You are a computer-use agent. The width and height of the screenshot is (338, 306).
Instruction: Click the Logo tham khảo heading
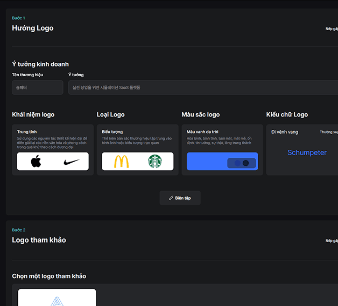(x=39, y=240)
